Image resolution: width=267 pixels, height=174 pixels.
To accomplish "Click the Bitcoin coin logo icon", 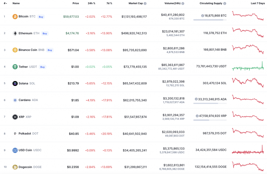I will coord(15,17).
